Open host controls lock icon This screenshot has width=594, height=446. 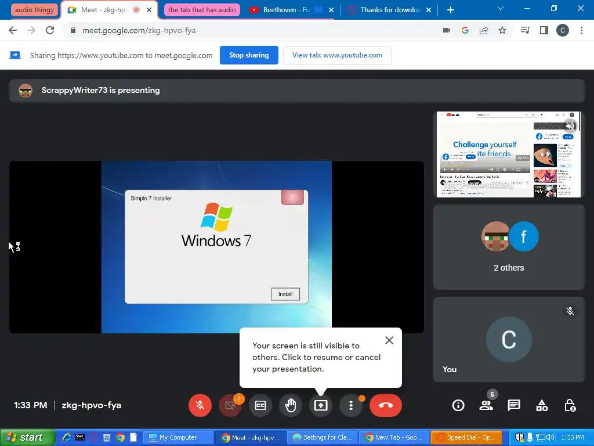click(x=570, y=405)
